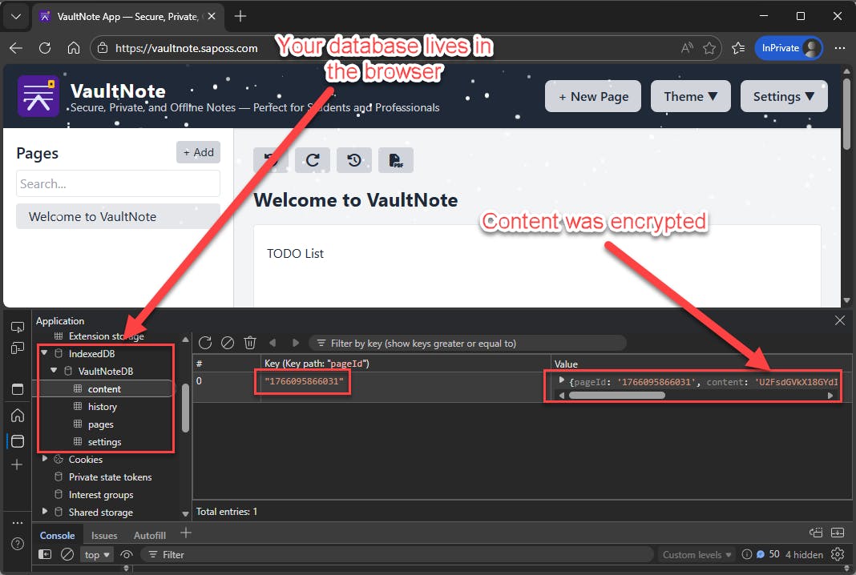Open DevTools help question icon
Screen dimensions: 856x575
point(18,543)
